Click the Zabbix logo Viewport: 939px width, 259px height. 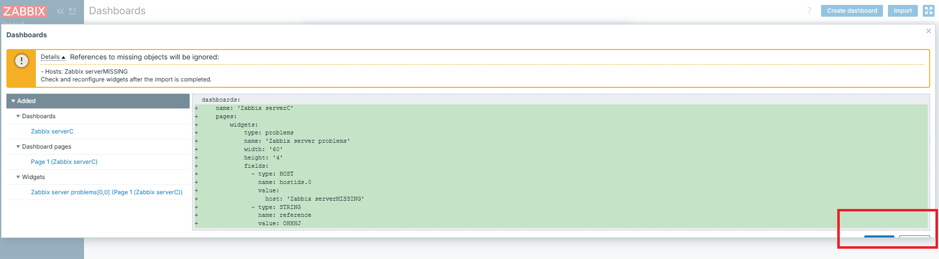tap(24, 11)
